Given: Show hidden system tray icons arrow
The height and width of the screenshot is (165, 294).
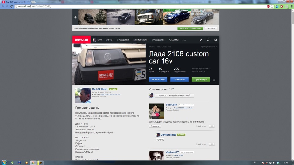Looking at the screenshot, I should click(x=259, y=163).
